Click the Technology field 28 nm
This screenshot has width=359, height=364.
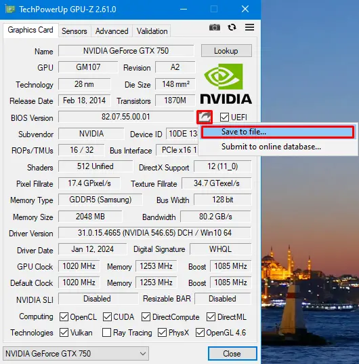click(84, 84)
